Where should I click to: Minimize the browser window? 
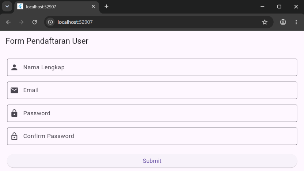[262, 7]
